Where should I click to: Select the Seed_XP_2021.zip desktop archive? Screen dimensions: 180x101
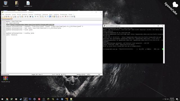(6, 79)
